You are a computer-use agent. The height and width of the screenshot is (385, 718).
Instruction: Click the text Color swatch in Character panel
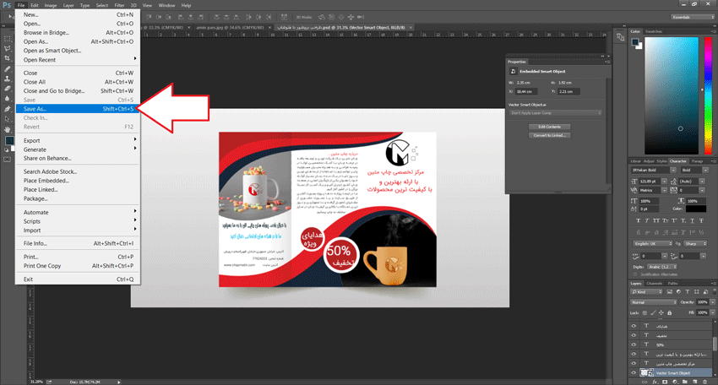tap(695, 209)
